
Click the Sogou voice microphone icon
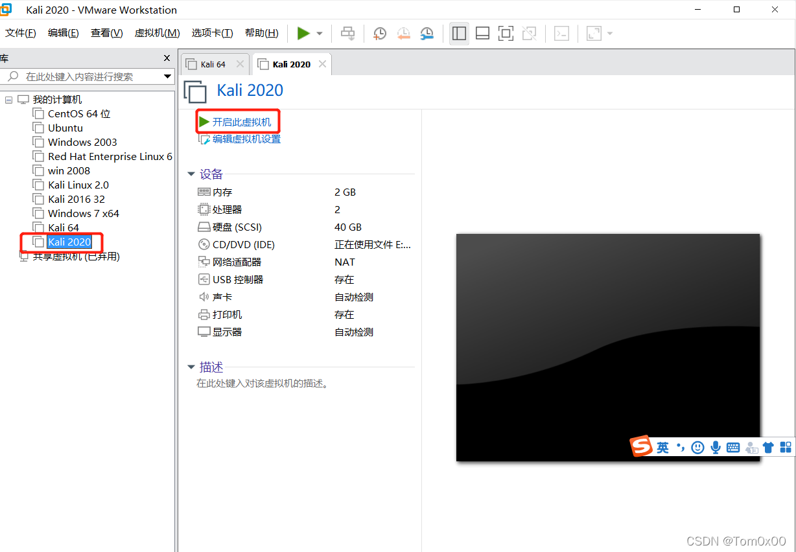pyautogui.click(x=716, y=447)
